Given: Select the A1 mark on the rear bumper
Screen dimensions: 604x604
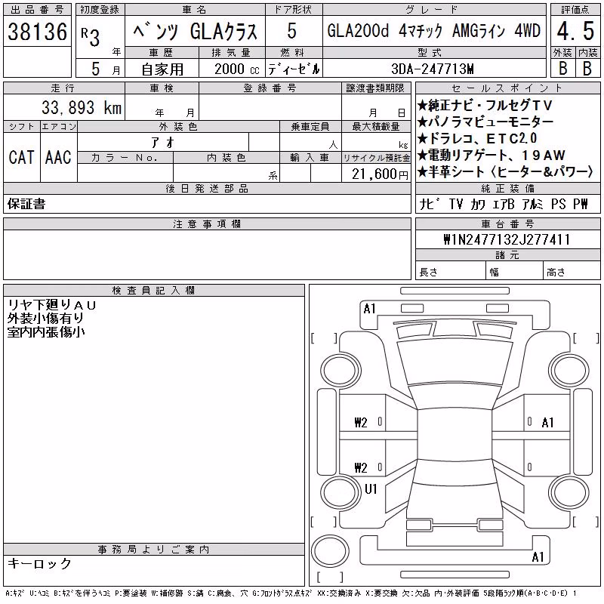Looking at the screenshot, I should pos(538,556).
